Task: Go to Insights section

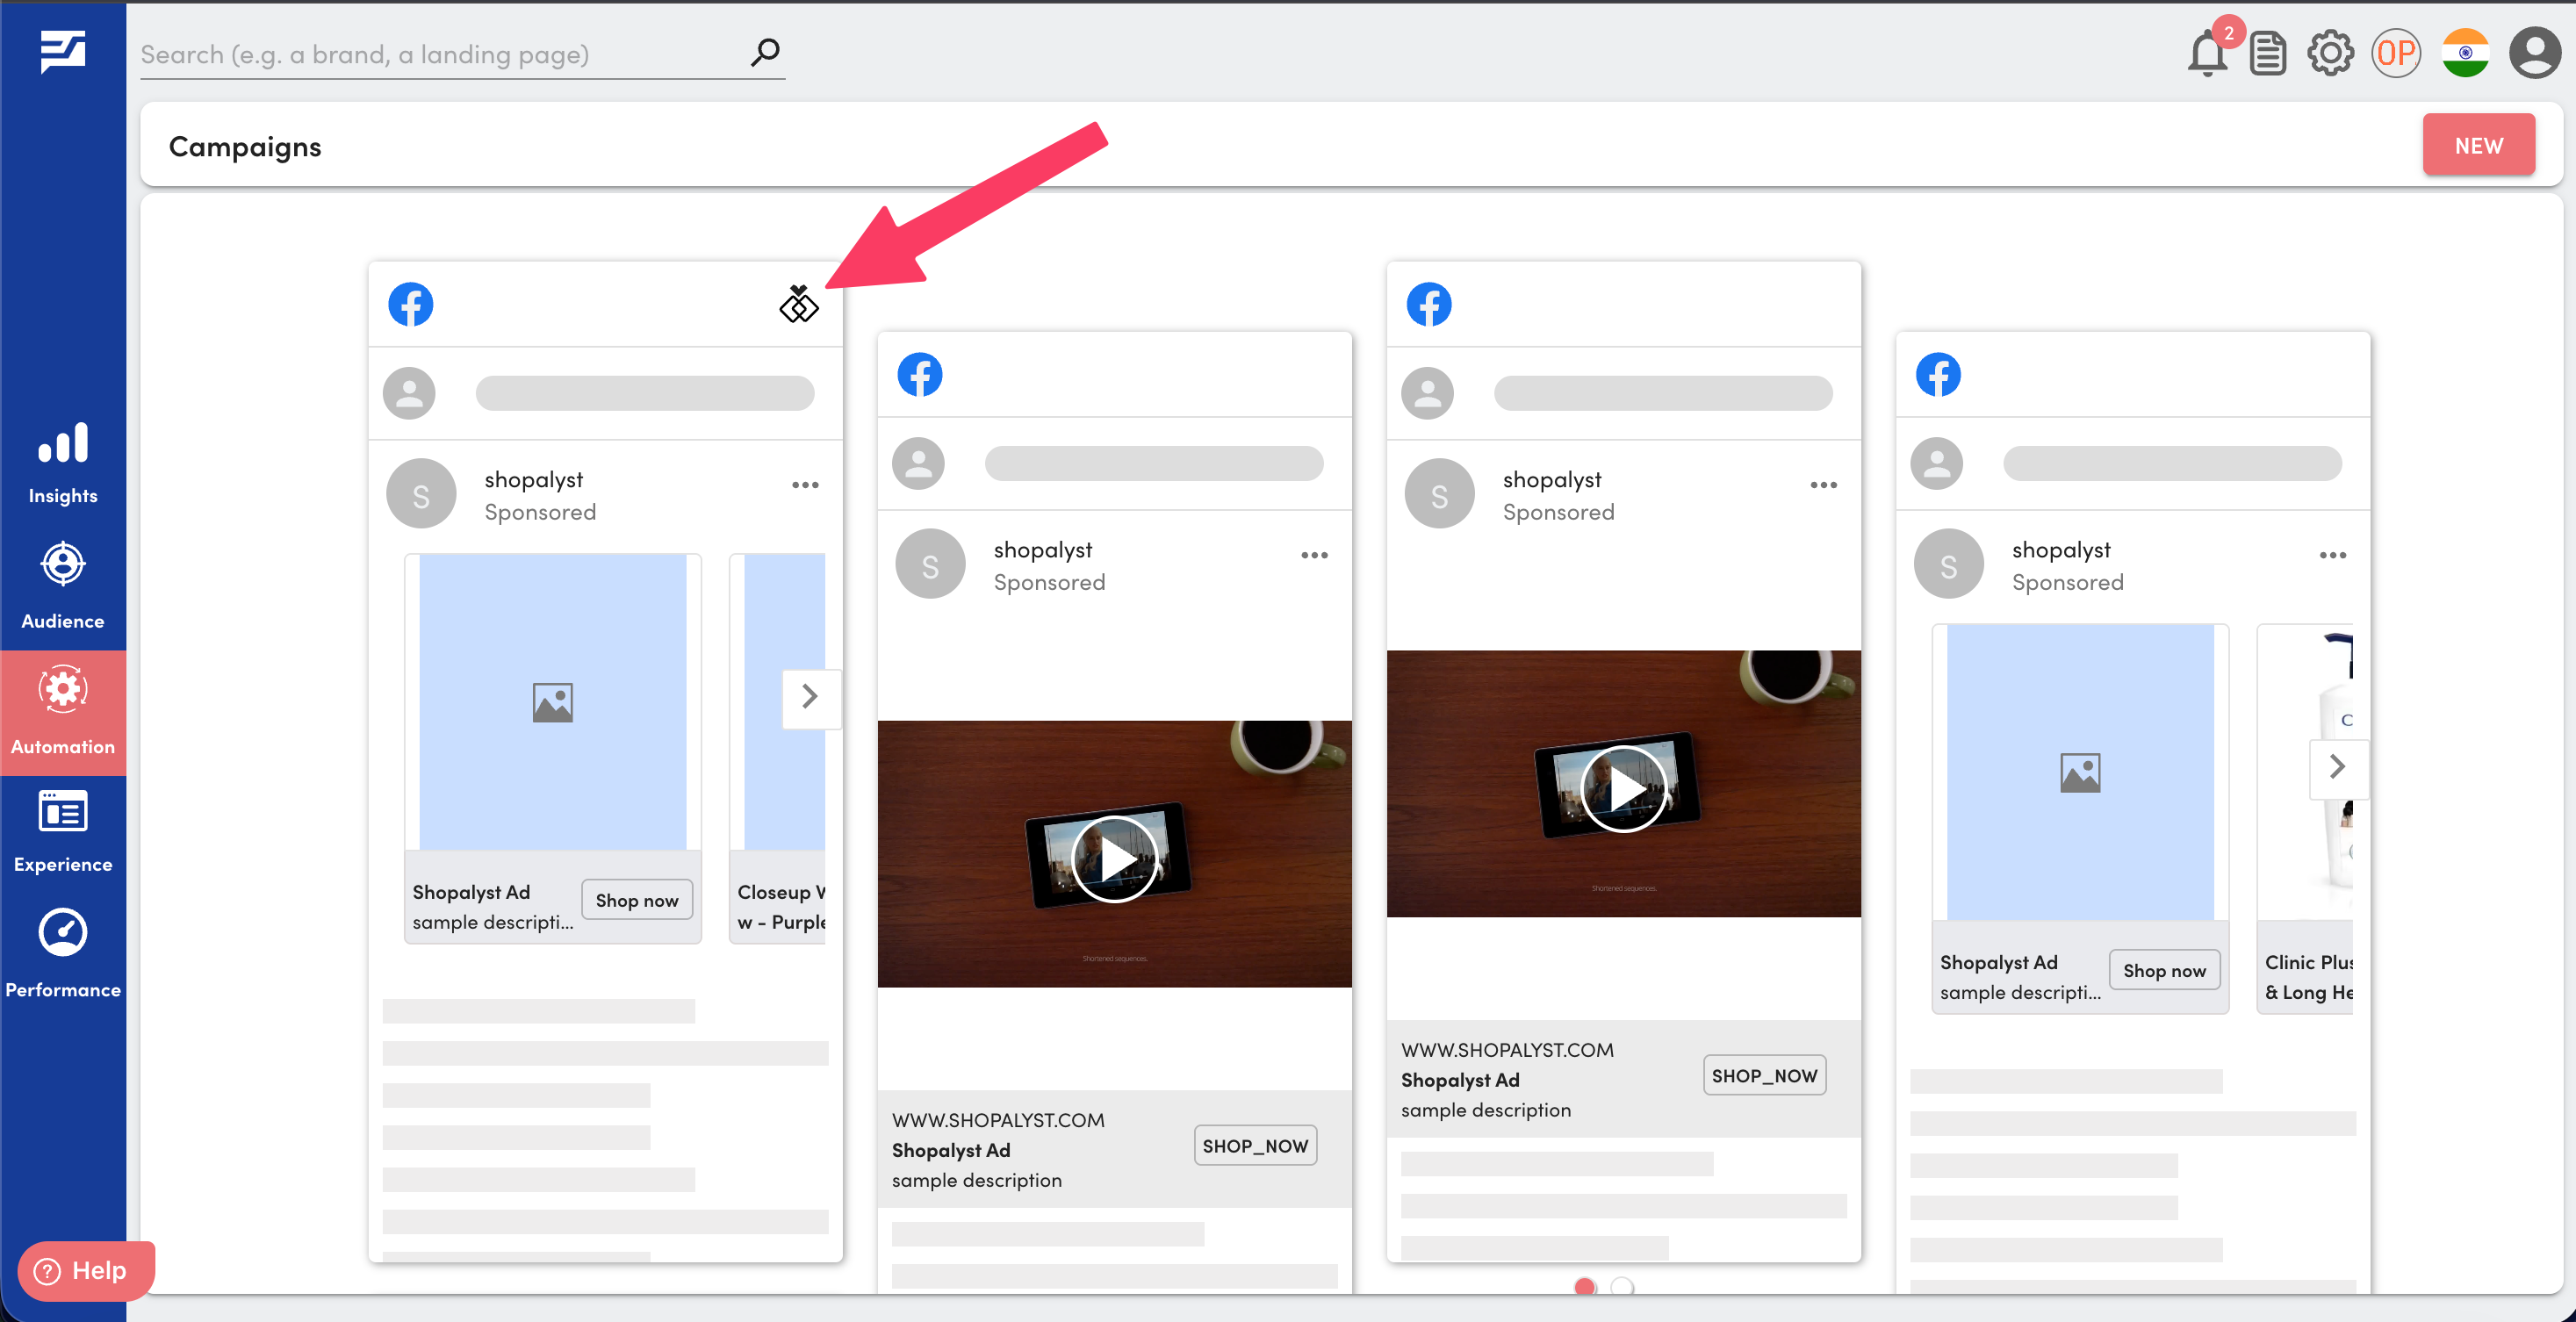Action: coord(62,463)
